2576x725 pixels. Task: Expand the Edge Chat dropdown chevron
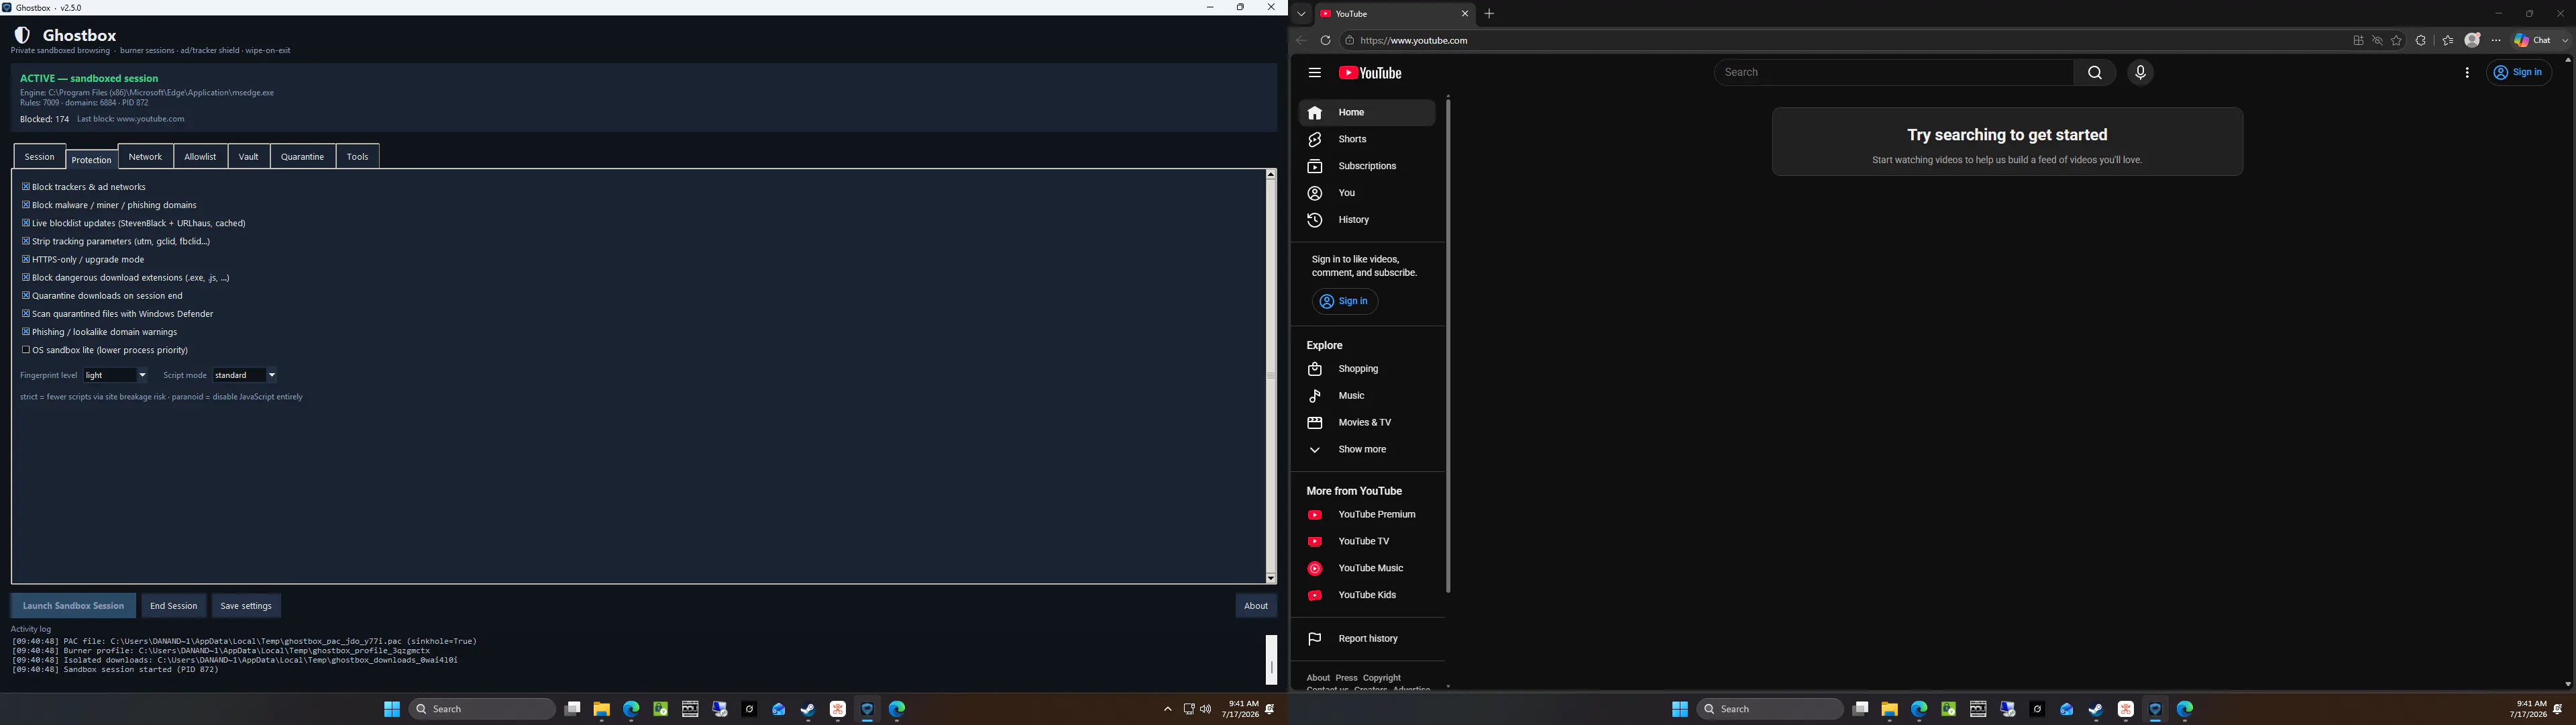[2565, 41]
